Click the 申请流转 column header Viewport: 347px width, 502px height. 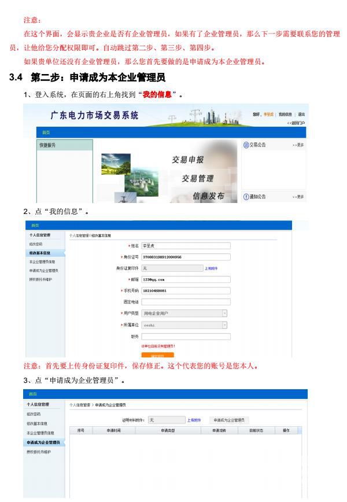(x=219, y=431)
